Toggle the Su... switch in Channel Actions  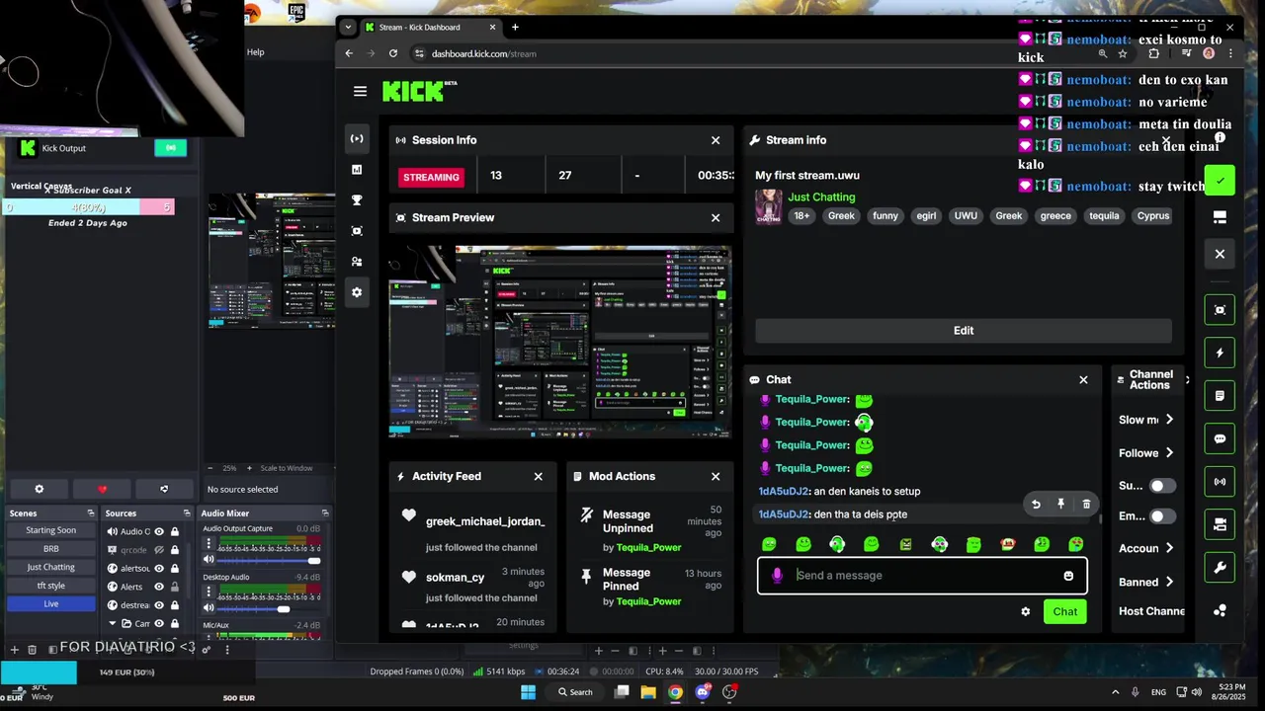pos(1162,486)
